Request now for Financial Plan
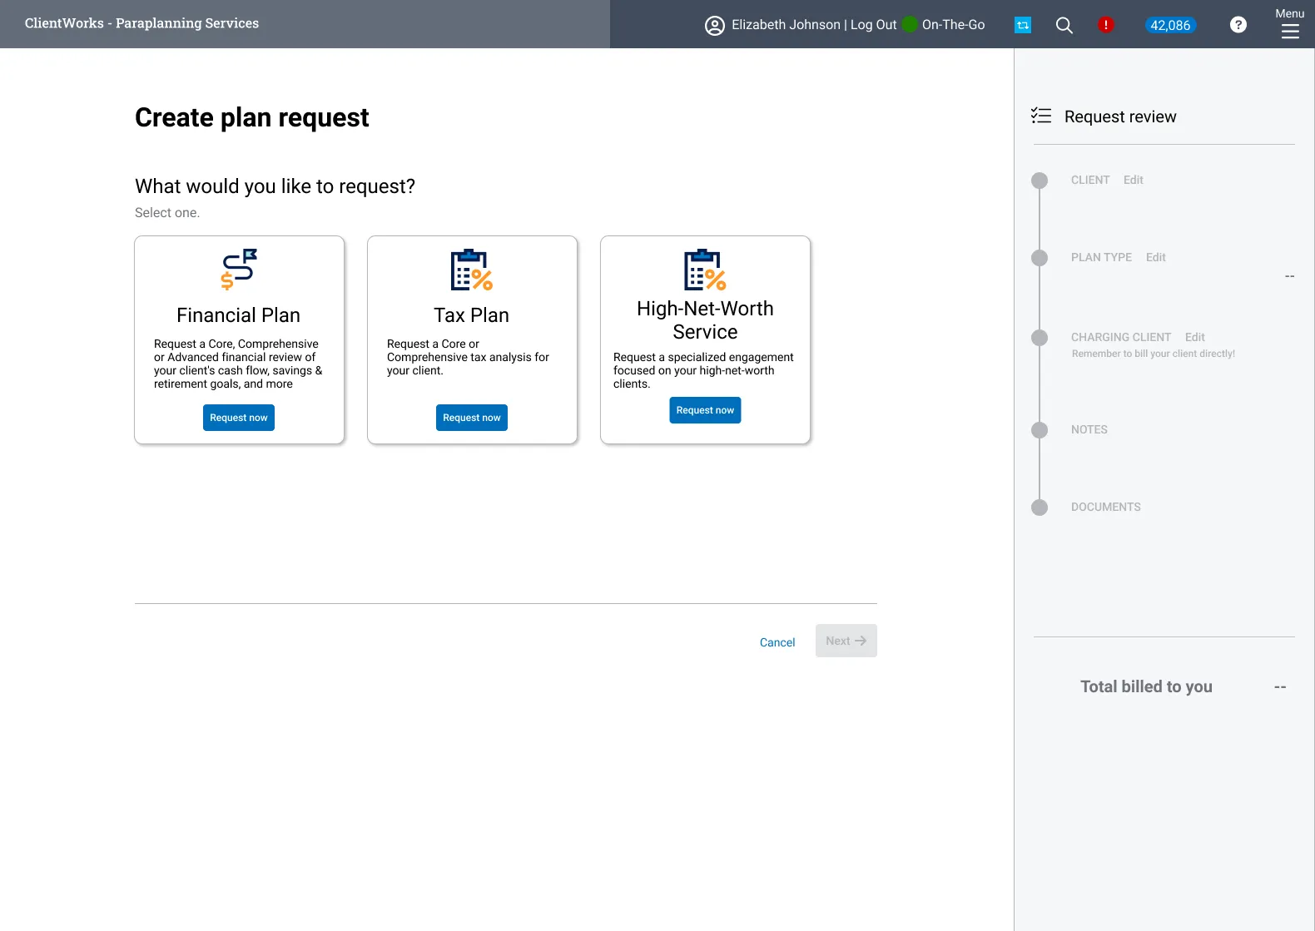Screen dimensions: 1315x931 [239, 418]
